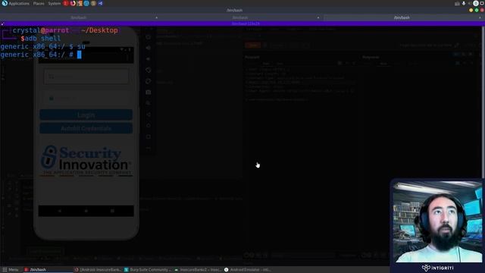Open the middle terminal tab's dropdown arrow
This screenshot has width=485, height=273.
pos(318,17)
